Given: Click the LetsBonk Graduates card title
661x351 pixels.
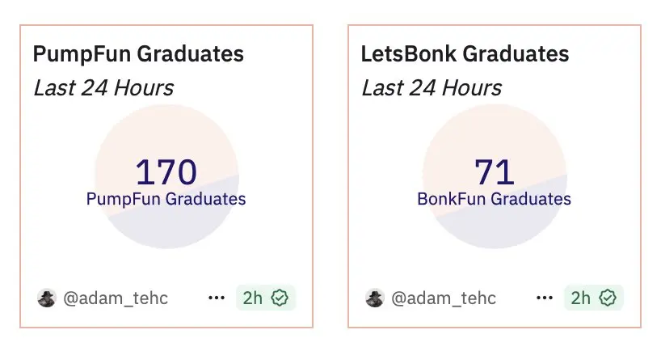Looking at the screenshot, I should pos(465,54).
